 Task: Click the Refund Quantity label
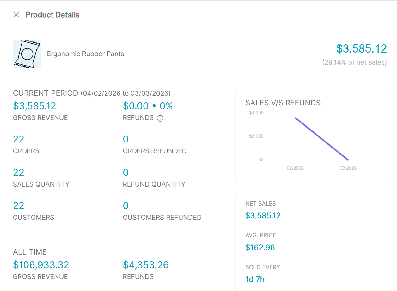tap(154, 184)
